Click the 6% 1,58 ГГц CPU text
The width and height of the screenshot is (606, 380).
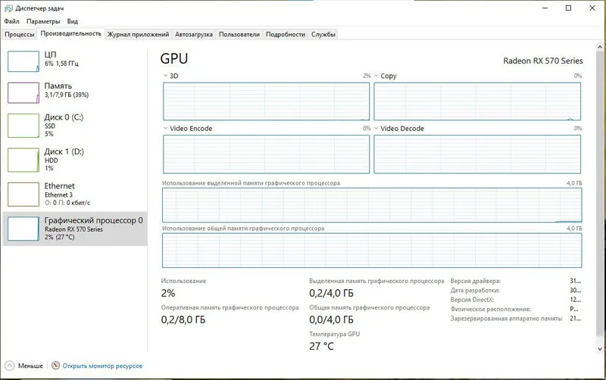[61, 64]
